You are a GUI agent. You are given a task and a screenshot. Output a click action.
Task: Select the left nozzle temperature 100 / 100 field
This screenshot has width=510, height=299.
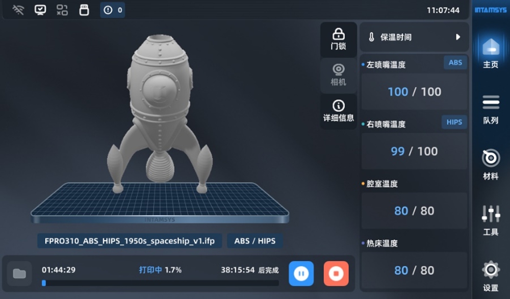pos(414,92)
